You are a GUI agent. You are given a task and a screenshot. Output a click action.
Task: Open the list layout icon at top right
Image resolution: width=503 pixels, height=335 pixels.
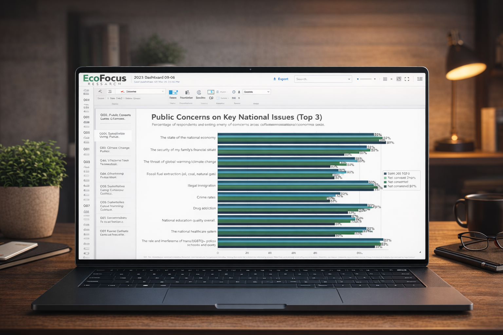pos(420,79)
